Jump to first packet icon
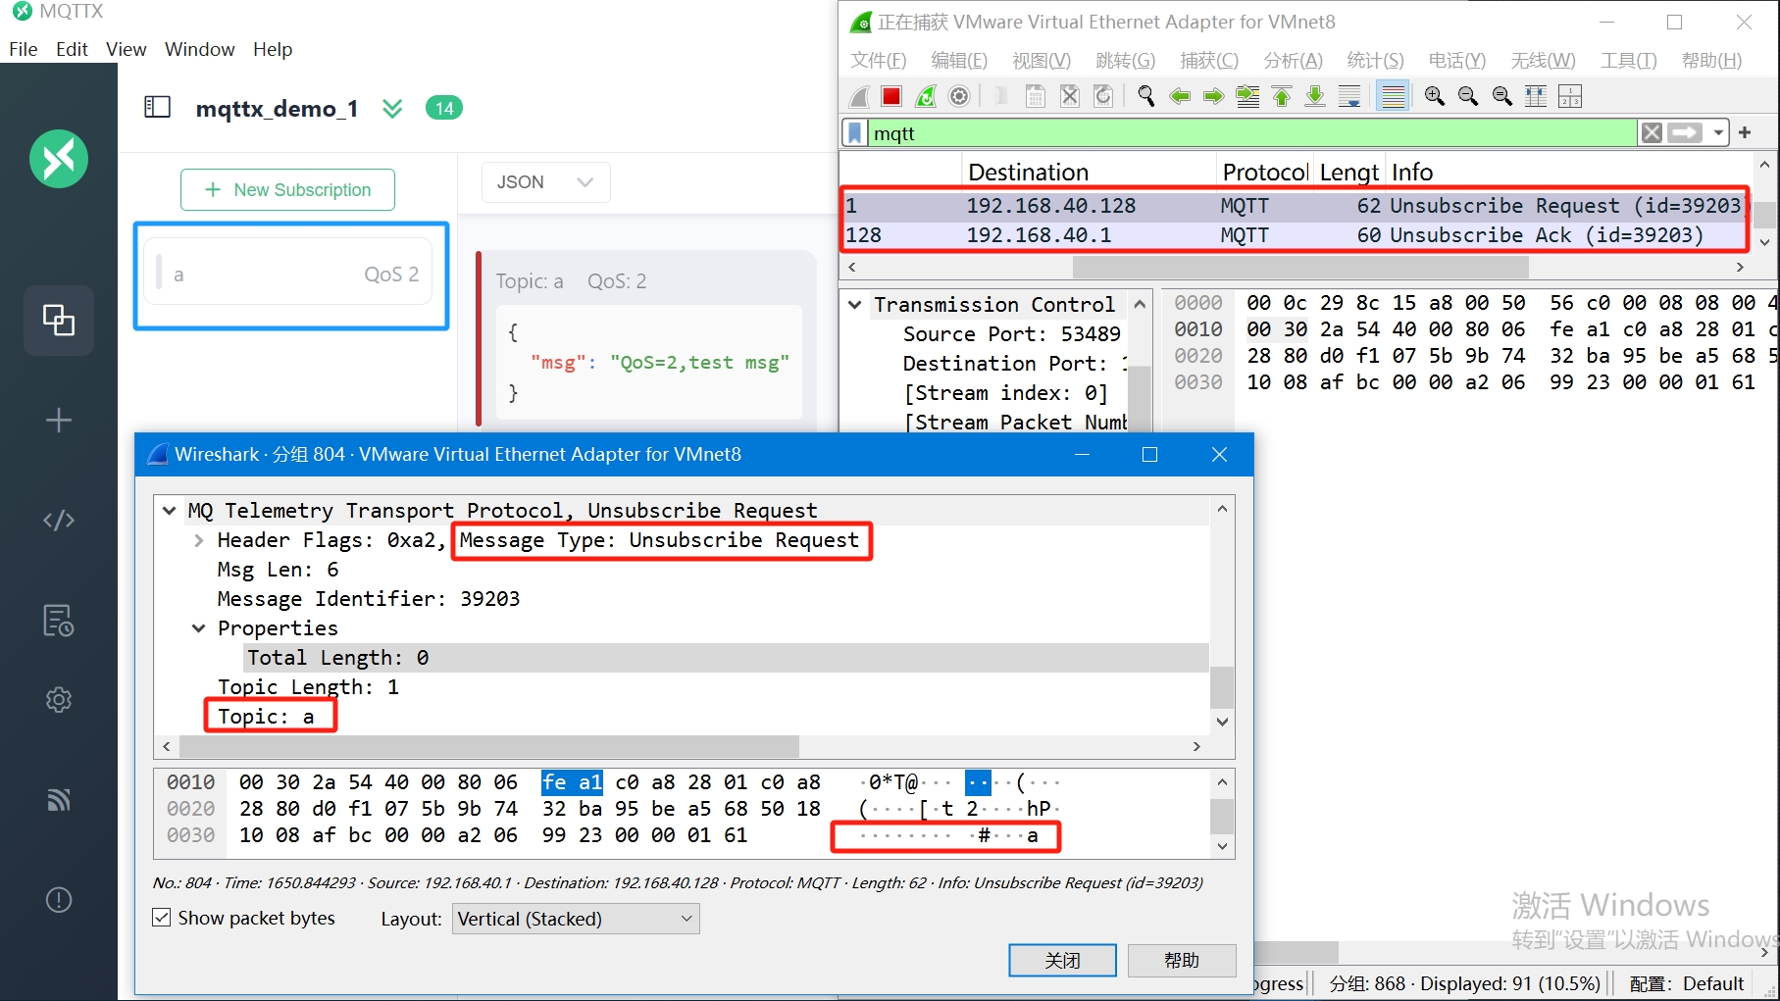Image resolution: width=1780 pixels, height=1001 pixels. coord(1281,96)
